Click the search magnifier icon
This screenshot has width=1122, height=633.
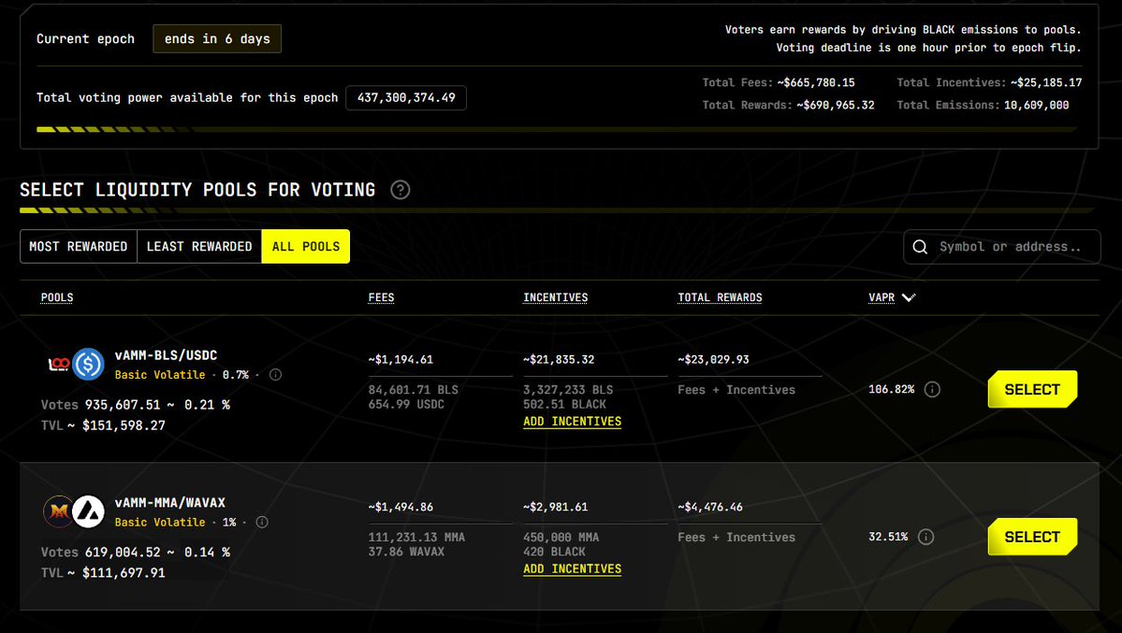[920, 247]
